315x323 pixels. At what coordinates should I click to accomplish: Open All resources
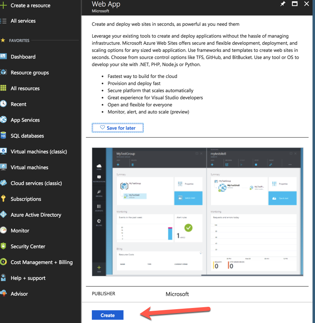coord(25,89)
